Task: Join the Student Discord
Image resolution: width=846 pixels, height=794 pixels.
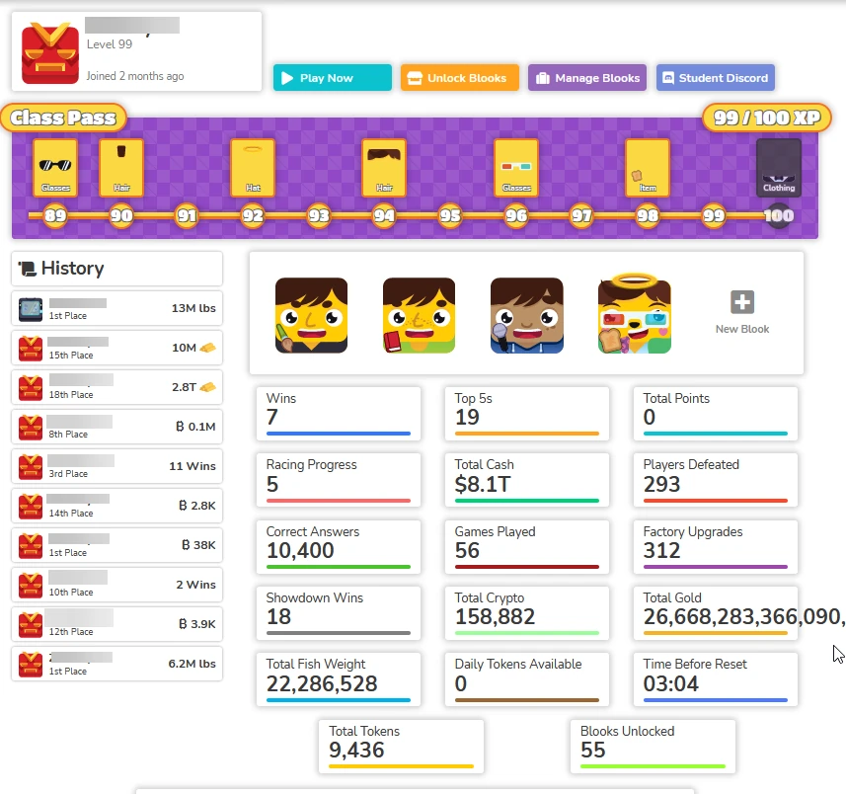Action: [x=715, y=77]
